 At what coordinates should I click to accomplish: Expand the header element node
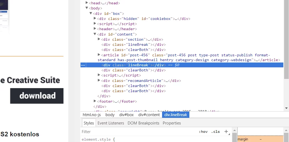pos(95,29)
